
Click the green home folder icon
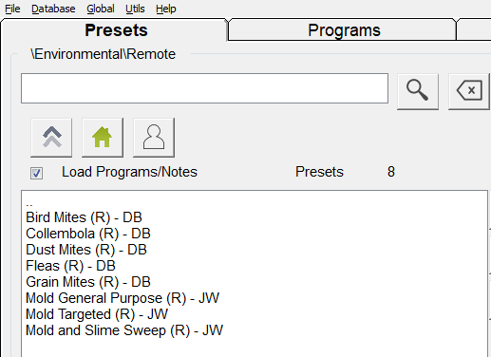click(103, 138)
